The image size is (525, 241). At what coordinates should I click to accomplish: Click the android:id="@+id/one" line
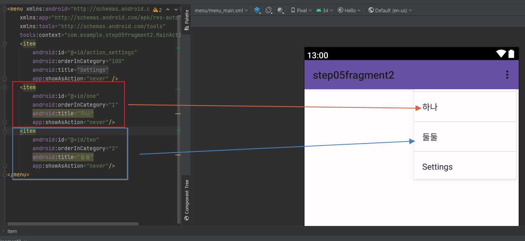coord(66,96)
